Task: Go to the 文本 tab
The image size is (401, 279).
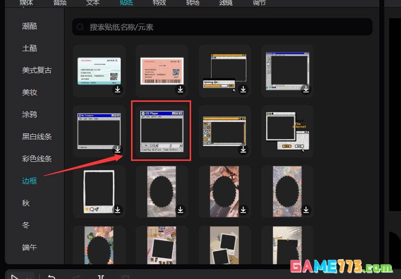Action: 93,3
